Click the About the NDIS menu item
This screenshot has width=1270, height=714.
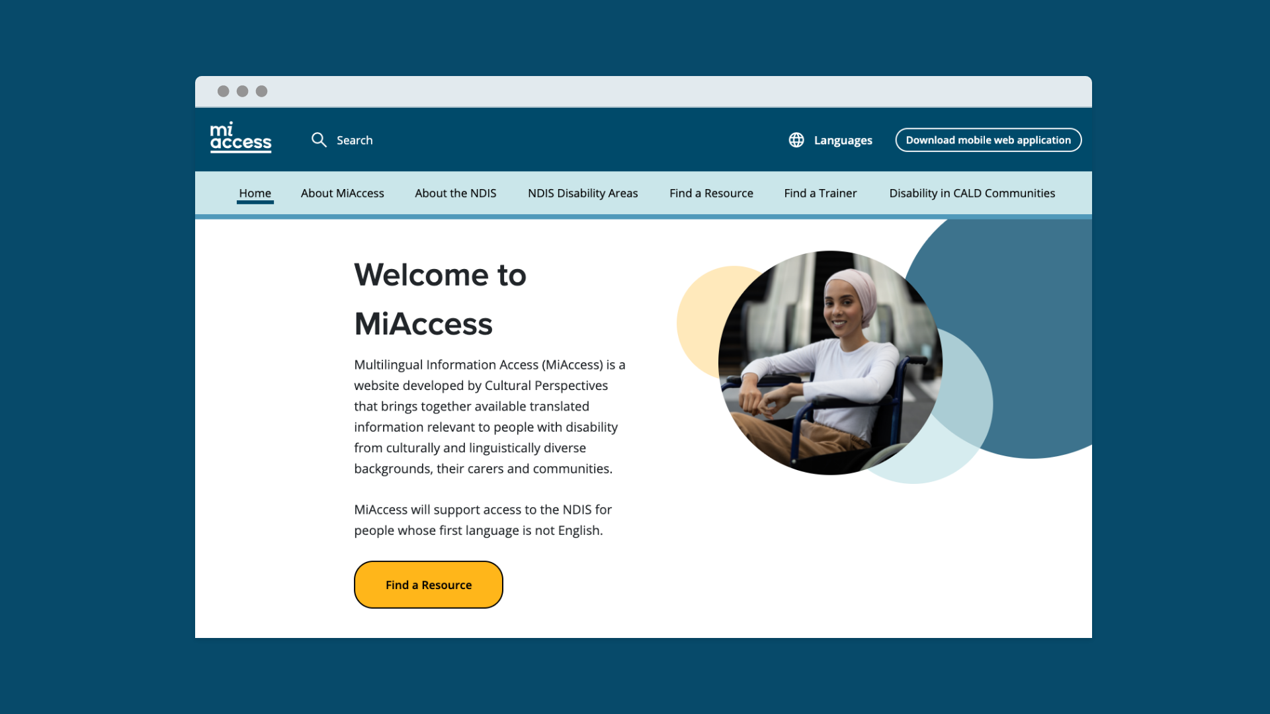455,192
